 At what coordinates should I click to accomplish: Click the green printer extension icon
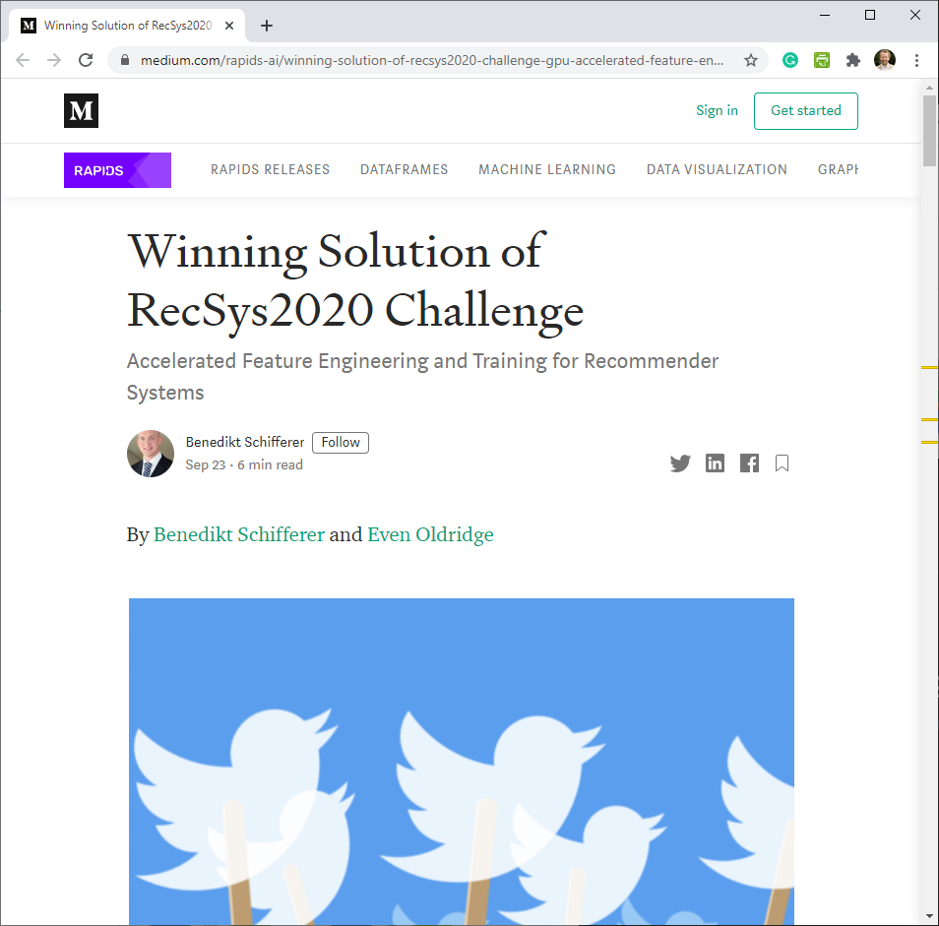(x=822, y=60)
